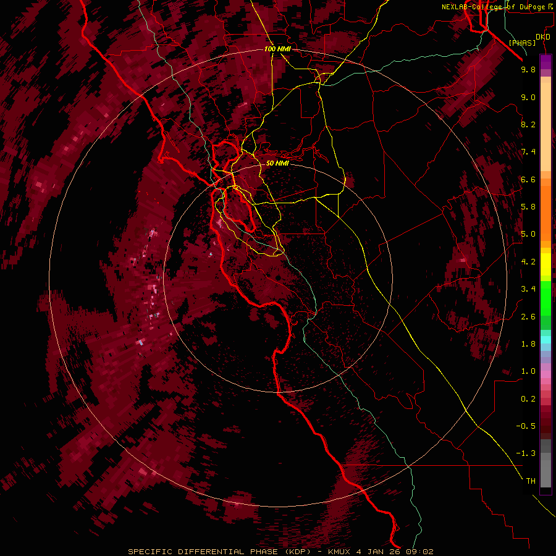Click the 50 NMI range ring label
This screenshot has width=556, height=556.
pos(277,163)
